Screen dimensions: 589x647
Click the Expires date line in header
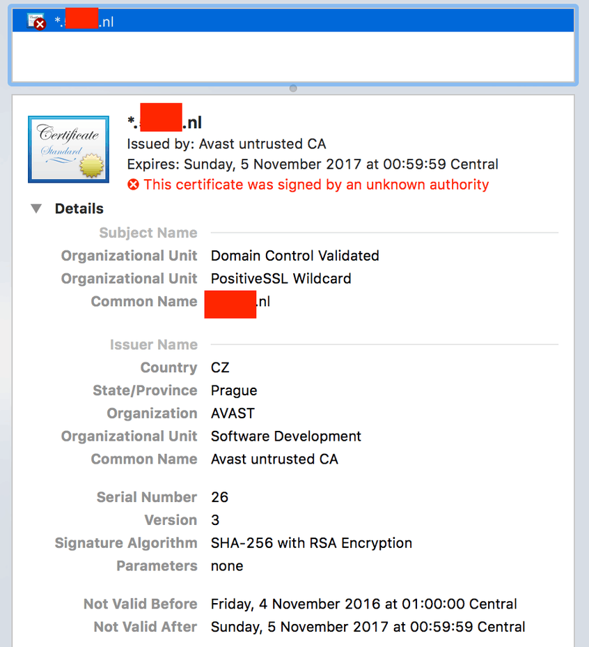coord(313,165)
